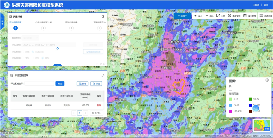Open 图层管理 layer management

(x=234, y=16)
